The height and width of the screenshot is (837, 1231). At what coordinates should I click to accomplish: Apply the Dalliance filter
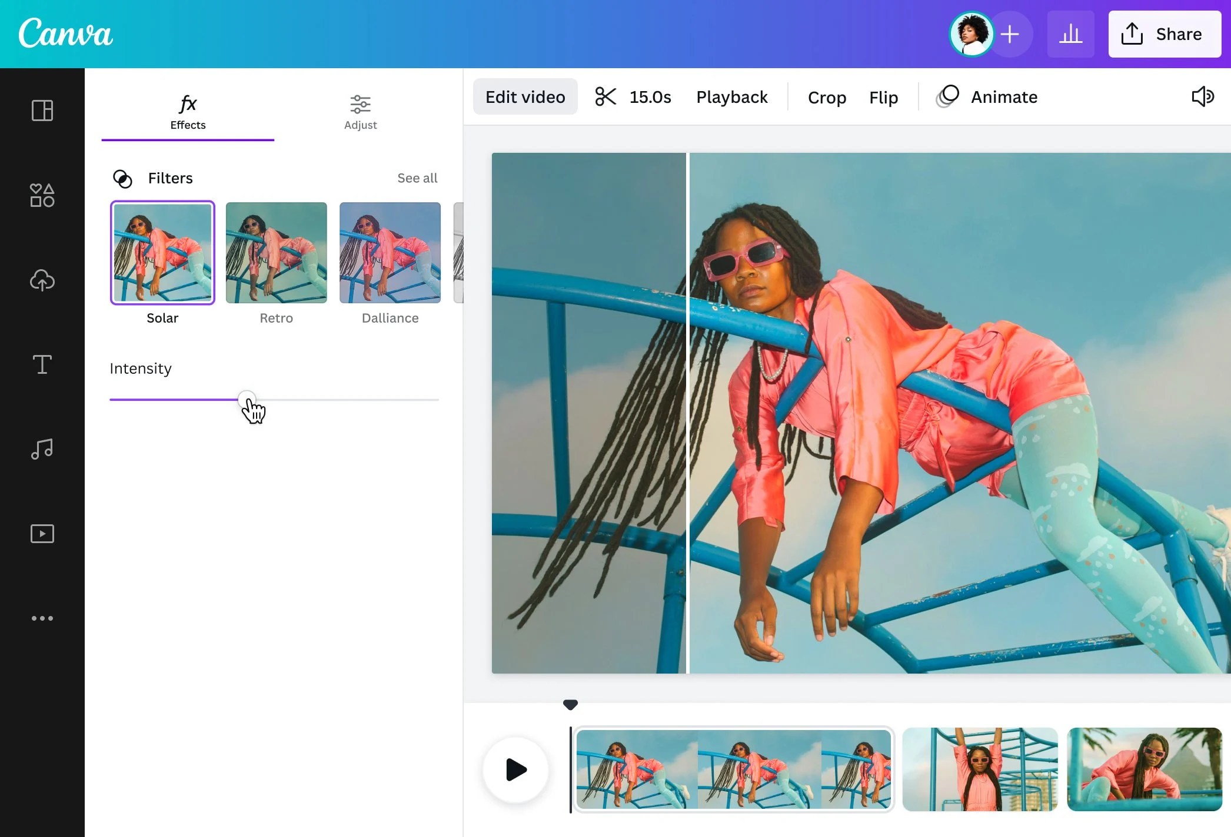[390, 253]
